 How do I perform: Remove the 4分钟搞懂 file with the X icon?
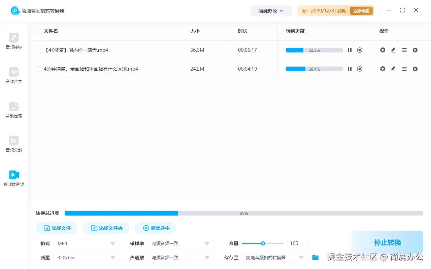coord(415,69)
